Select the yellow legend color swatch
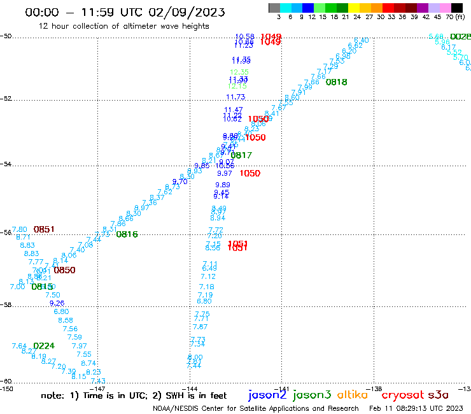 (354, 8)
